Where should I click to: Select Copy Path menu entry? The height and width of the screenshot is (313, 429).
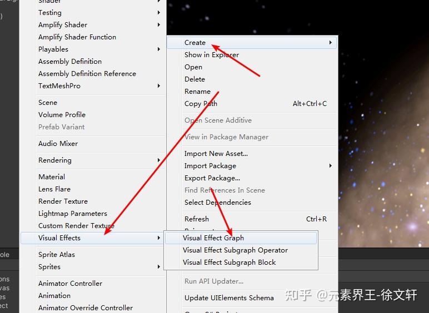(x=251, y=104)
